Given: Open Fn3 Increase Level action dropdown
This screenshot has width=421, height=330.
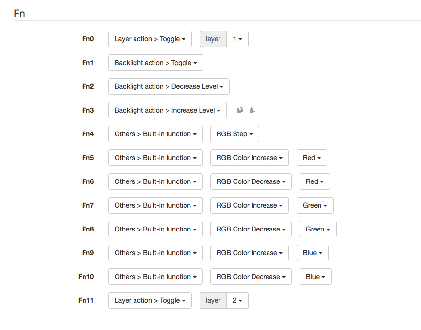Looking at the screenshot, I should coord(167,110).
